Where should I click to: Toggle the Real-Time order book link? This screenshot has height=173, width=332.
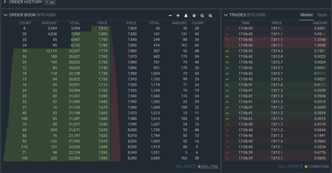coord(209,166)
